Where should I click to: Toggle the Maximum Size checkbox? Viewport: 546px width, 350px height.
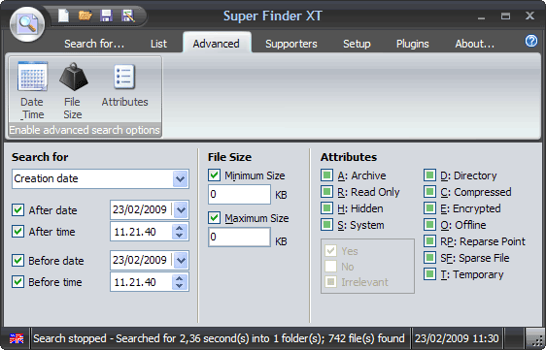pyautogui.click(x=214, y=218)
